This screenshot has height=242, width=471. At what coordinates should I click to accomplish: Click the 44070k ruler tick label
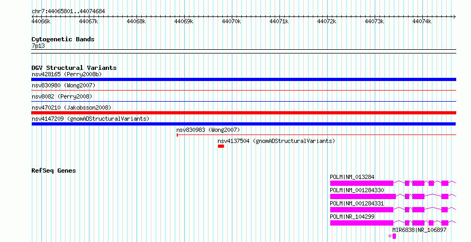(232, 21)
